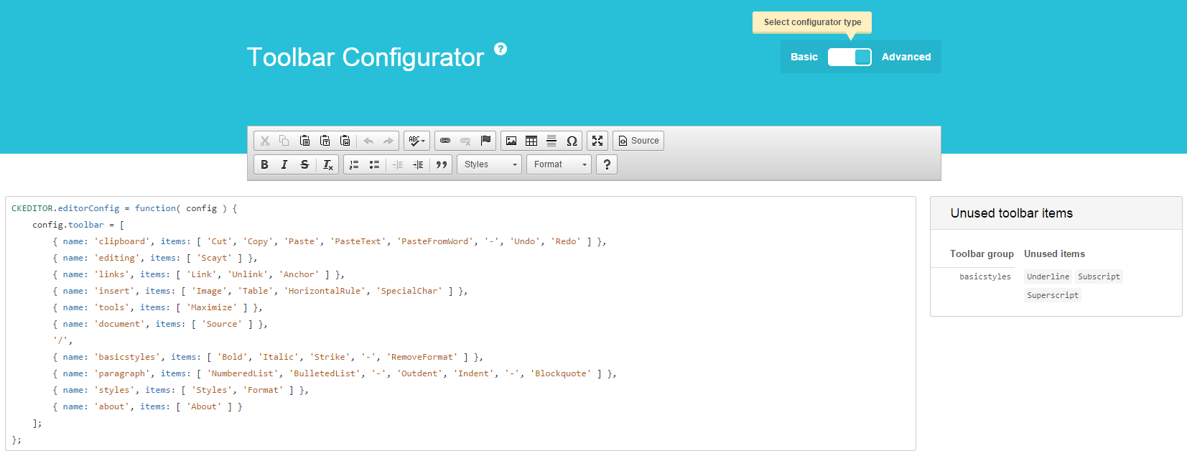Screen dimensions: 1187x456
Task: Click the Cut icon in toolbar
Action: click(265, 141)
